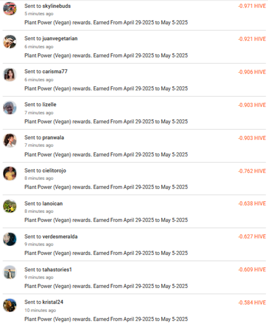Open the pranwala username link
The width and height of the screenshot is (268, 326).
pos(53,138)
